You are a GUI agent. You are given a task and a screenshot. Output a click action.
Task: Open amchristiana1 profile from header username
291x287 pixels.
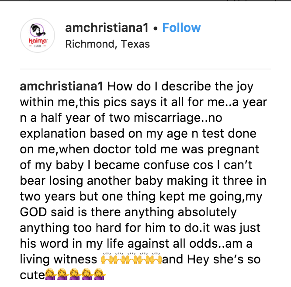pyautogui.click(x=107, y=28)
